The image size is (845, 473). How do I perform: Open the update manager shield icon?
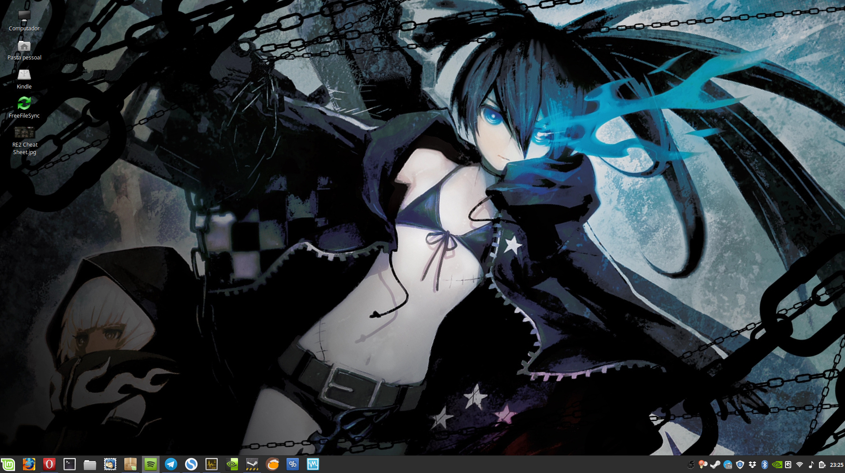[740, 465]
